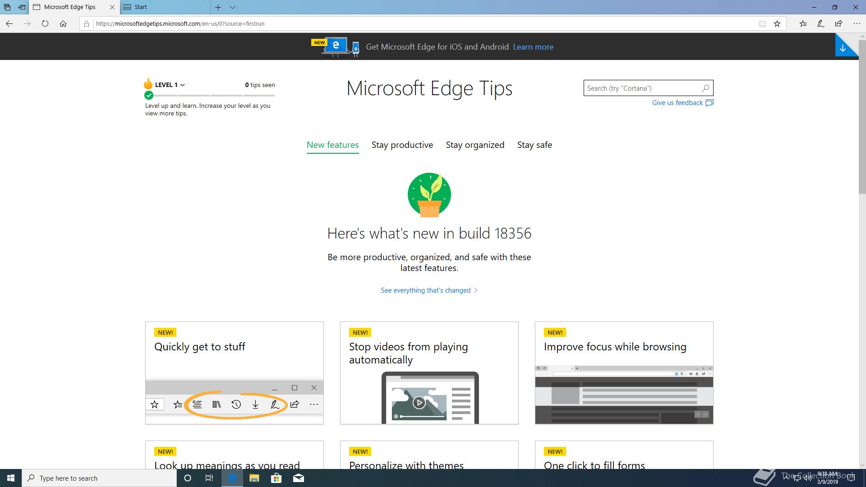This screenshot has width=866, height=487.
Task: Open Stop videos from playing automatically card
Action: (429, 372)
